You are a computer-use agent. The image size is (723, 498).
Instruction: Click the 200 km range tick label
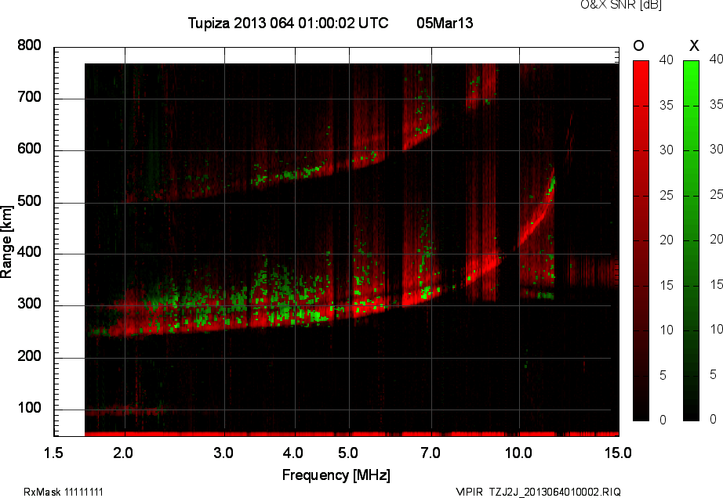(x=29, y=355)
